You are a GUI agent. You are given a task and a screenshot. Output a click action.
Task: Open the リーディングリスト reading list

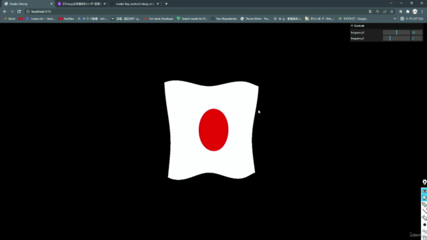coord(412,19)
